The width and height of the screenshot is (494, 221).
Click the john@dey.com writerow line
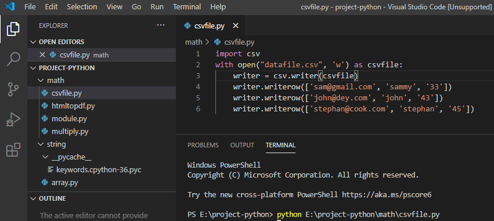[x=338, y=98]
